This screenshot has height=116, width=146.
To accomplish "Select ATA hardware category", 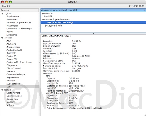I will tap(9, 41).
